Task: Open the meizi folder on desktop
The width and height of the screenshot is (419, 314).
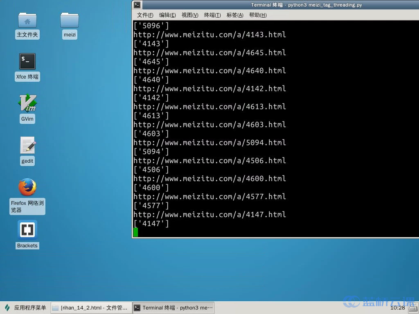Action: point(70,20)
